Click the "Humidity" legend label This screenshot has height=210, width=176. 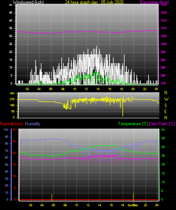coord(32,124)
